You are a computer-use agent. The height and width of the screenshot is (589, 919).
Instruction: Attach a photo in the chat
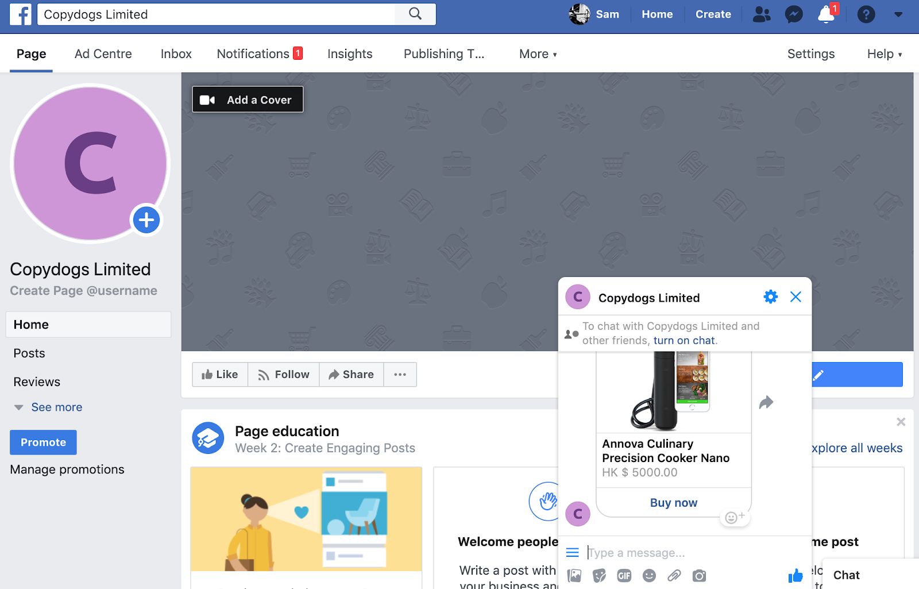click(574, 576)
